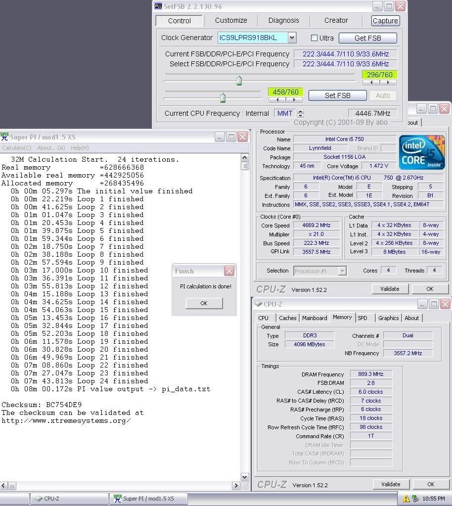Click OK in the CPU-Z Memory window
Viewport: 452px width, 506px height.
tap(431, 484)
